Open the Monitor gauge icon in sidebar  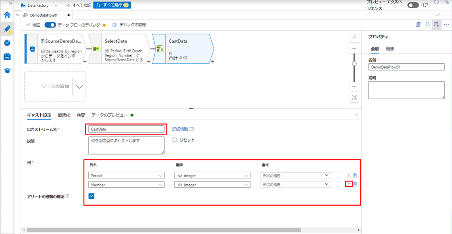point(7,43)
